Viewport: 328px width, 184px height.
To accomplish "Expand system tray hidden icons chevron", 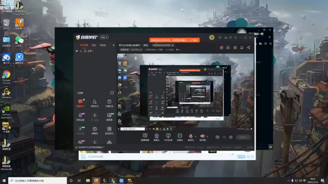I will (x=288, y=180).
